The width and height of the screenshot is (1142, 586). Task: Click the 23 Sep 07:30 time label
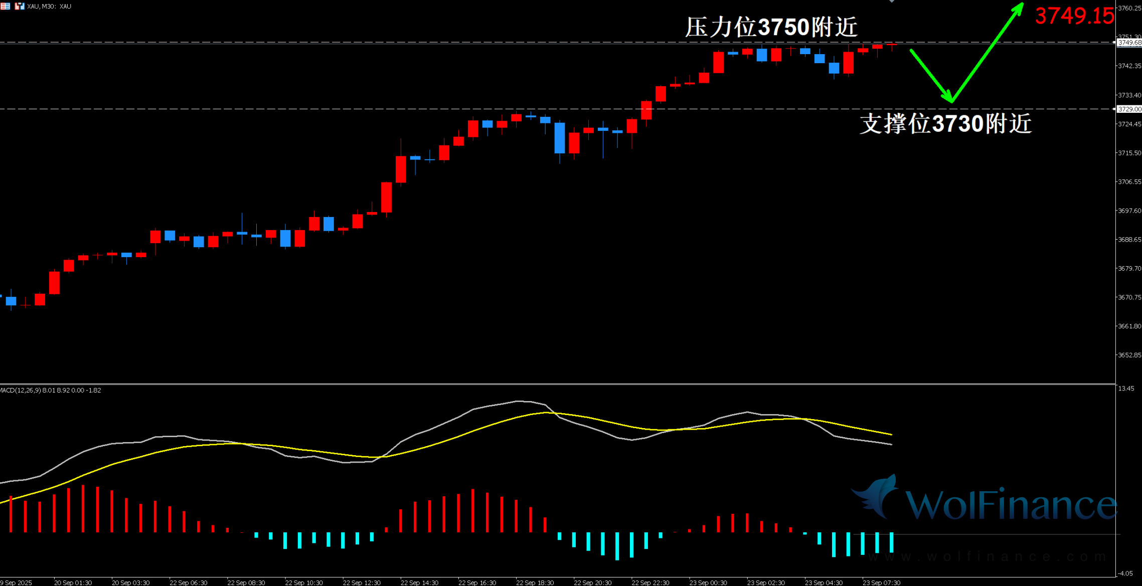[881, 582]
